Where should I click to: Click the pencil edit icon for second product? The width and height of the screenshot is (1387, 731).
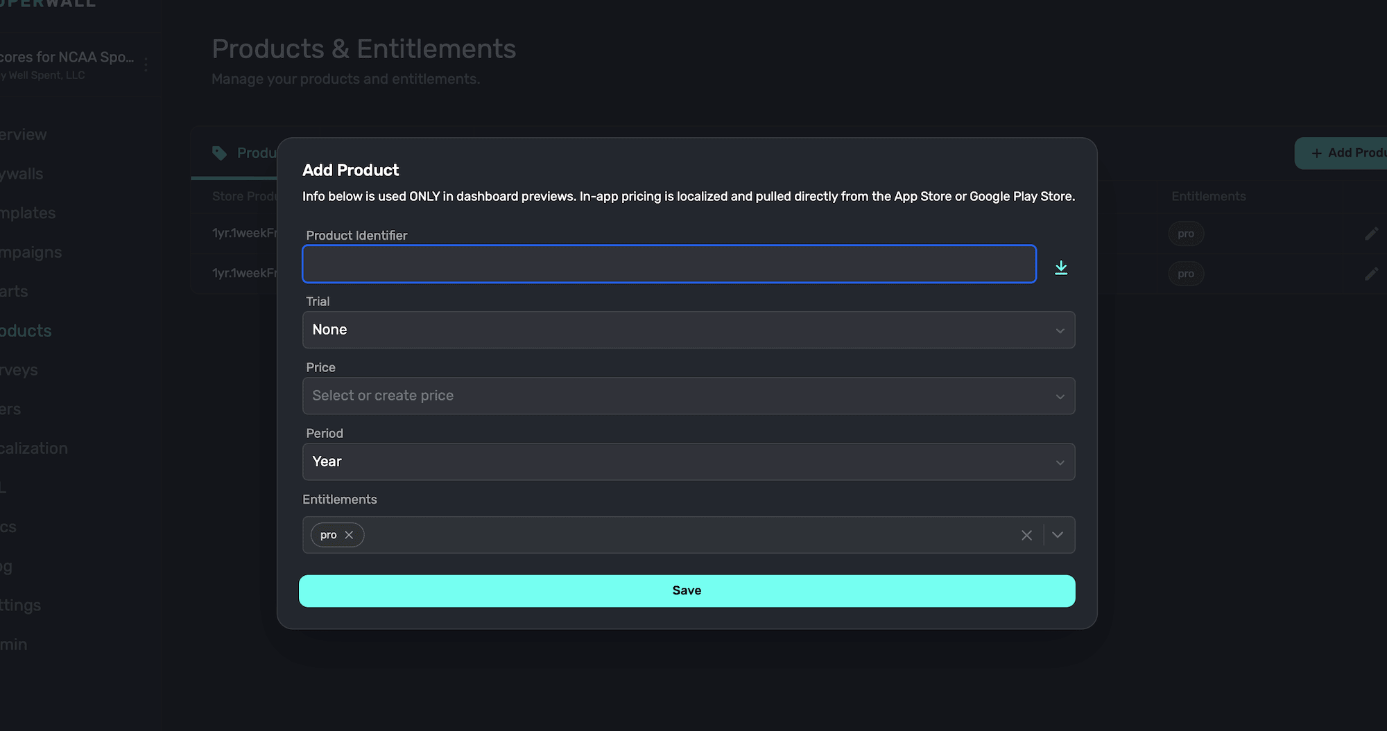pos(1370,274)
